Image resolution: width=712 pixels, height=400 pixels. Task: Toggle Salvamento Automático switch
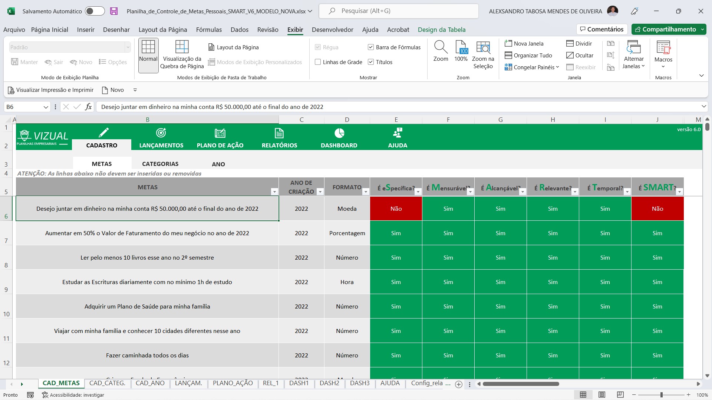[95, 11]
